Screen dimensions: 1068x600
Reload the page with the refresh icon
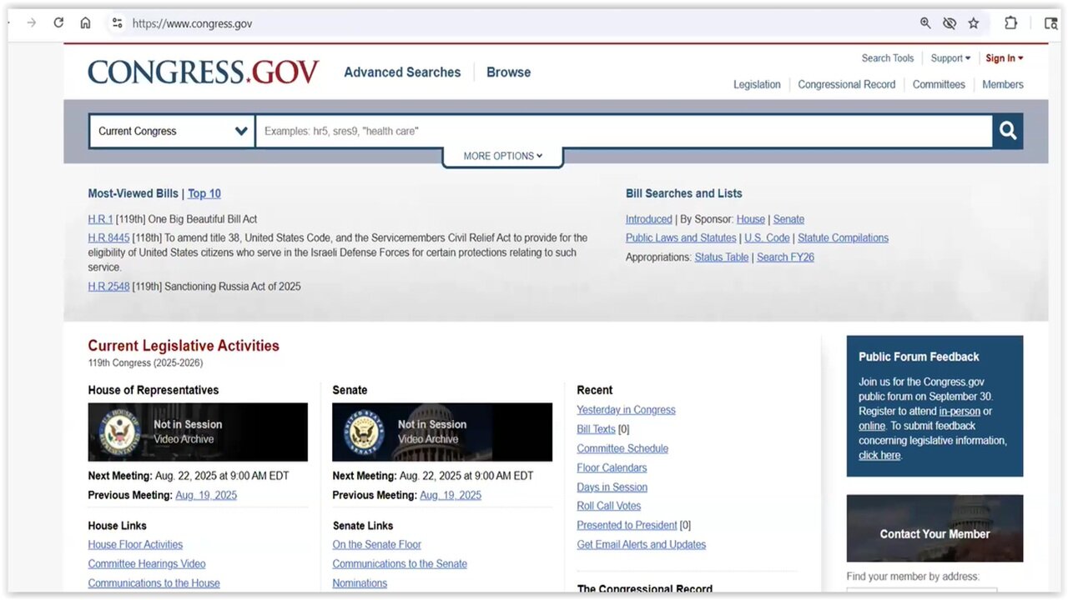[x=58, y=23]
